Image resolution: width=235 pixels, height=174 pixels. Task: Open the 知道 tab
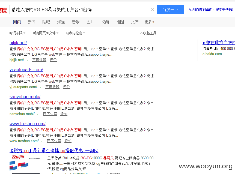coord(61,22)
